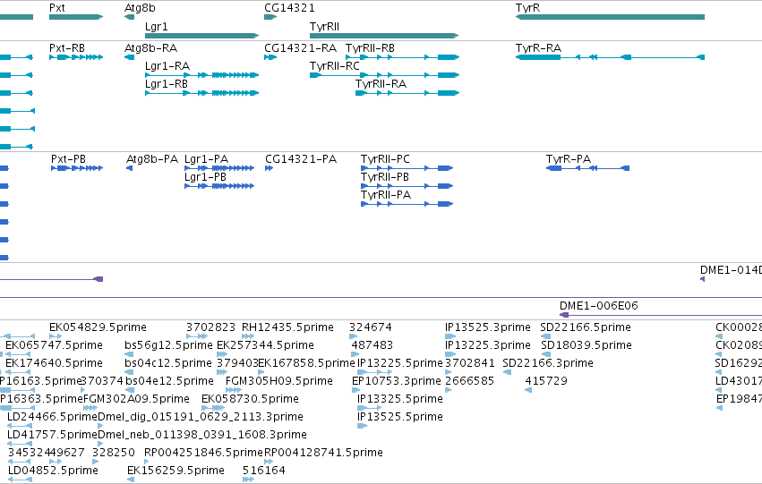The width and height of the screenshot is (762, 484).
Task: Select the 487483 EST label
Action: coord(372,345)
